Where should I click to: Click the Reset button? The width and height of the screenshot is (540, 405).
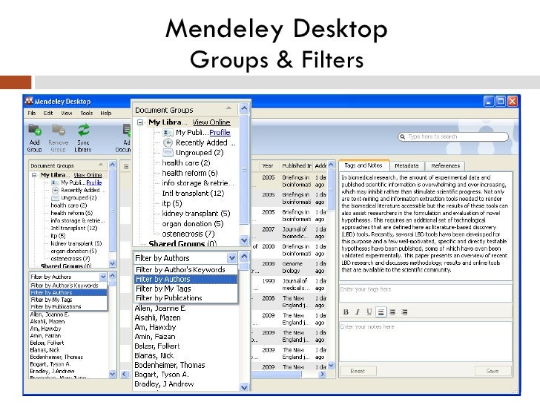[x=358, y=371]
